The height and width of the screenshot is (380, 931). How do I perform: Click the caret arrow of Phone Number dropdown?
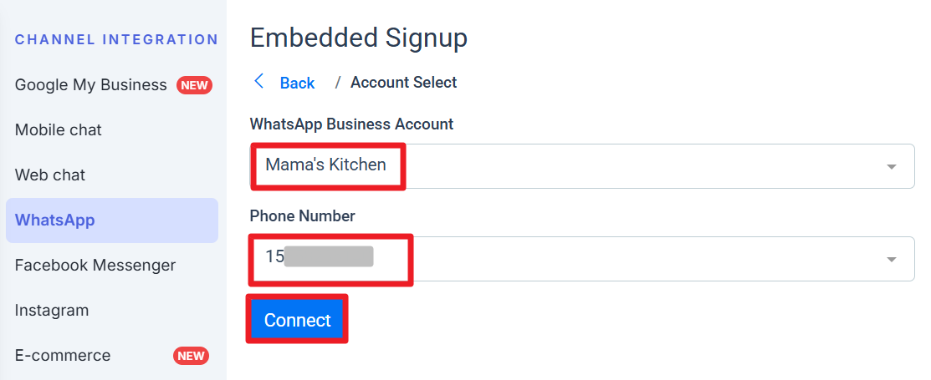pyautogui.click(x=892, y=260)
